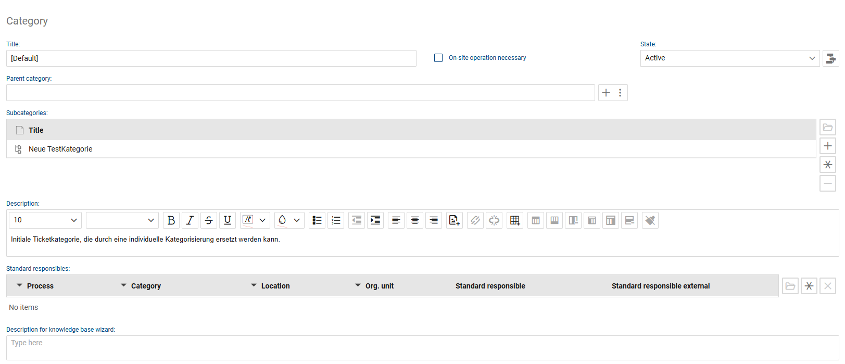Viewport: 845px width, 364px height.
Task: Open Process column filter dropdown
Action: tap(19, 285)
